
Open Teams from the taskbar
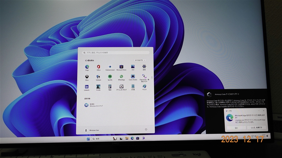click(x=143, y=138)
